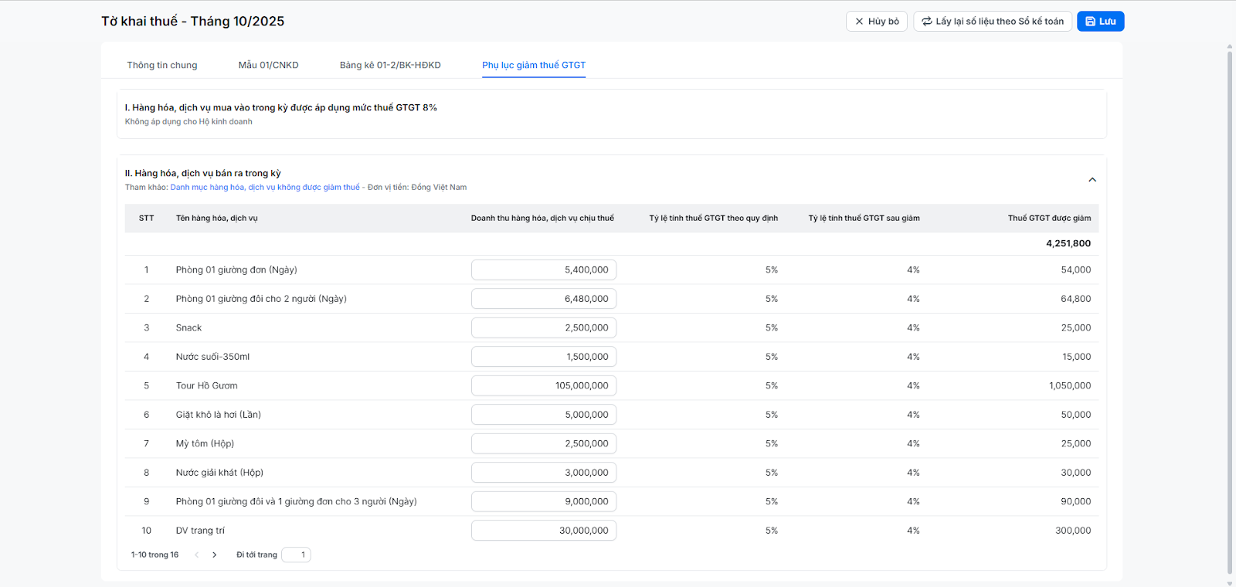Viewport: 1236px width, 587px height.
Task: Reload data from Sổ kế toán
Action: pos(992,22)
